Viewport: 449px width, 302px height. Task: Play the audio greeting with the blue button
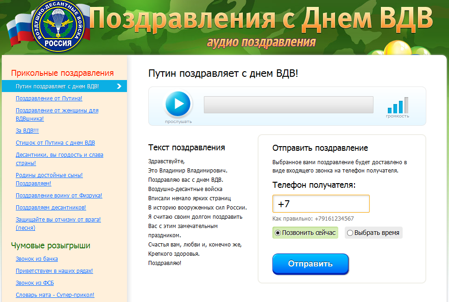pyautogui.click(x=178, y=104)
